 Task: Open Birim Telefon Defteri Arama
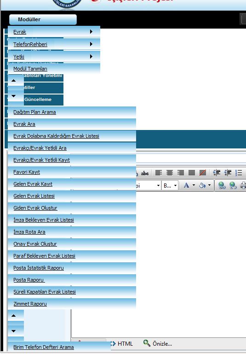pyautogui.click(x=59, y=347)
